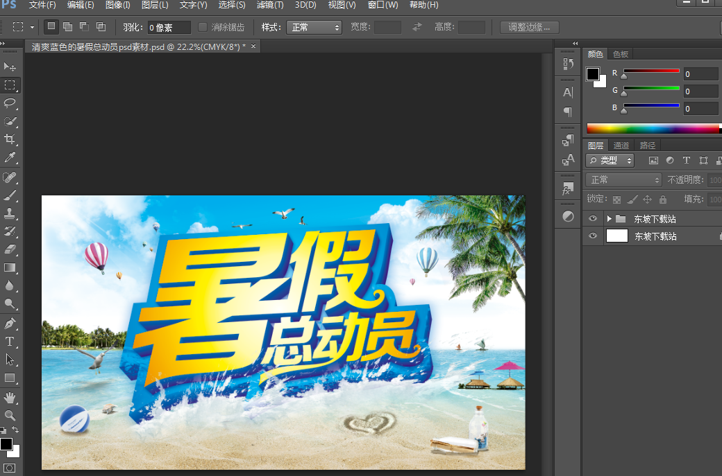722x476 pixels.
Task: Toggle adjustment layer filter
Action: [x=670, y=160]
